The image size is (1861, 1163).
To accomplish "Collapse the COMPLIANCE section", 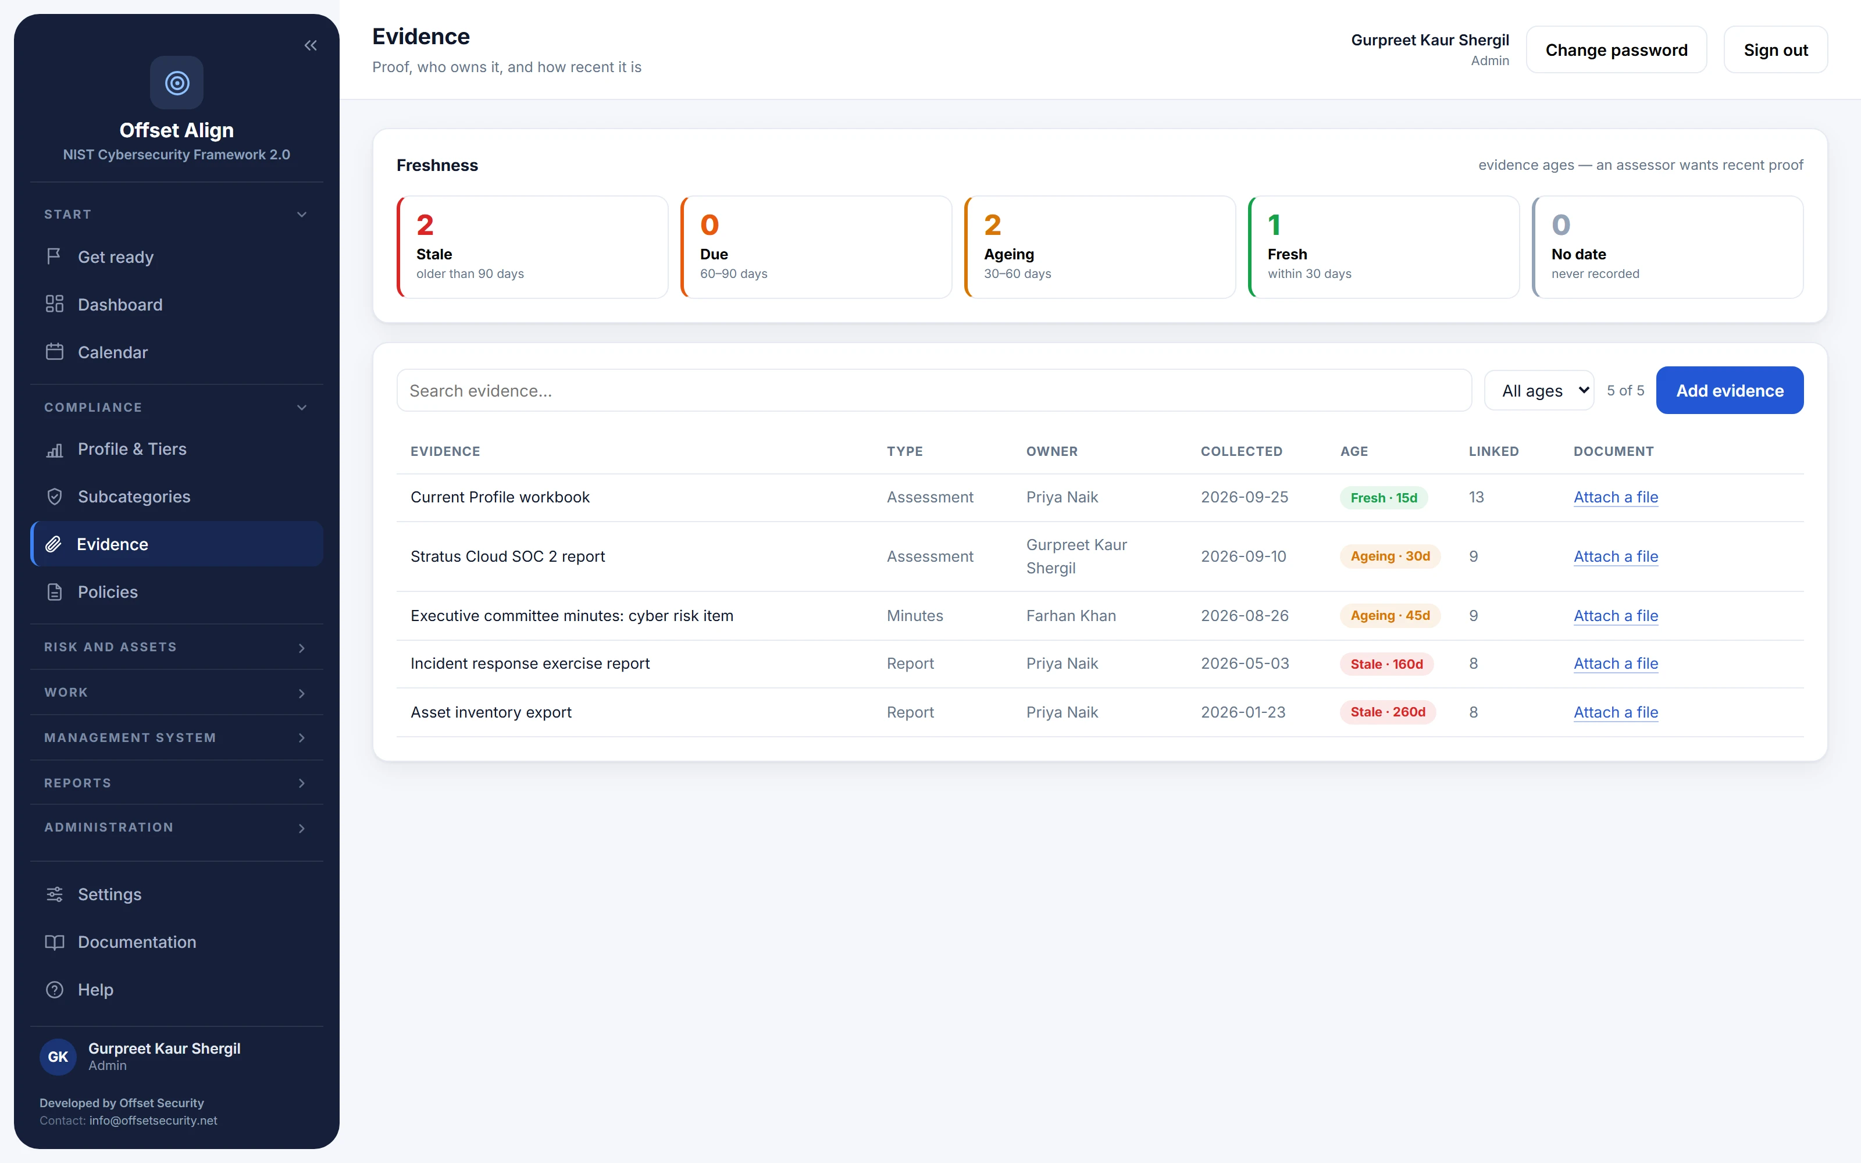I will [x=176, y=407].
